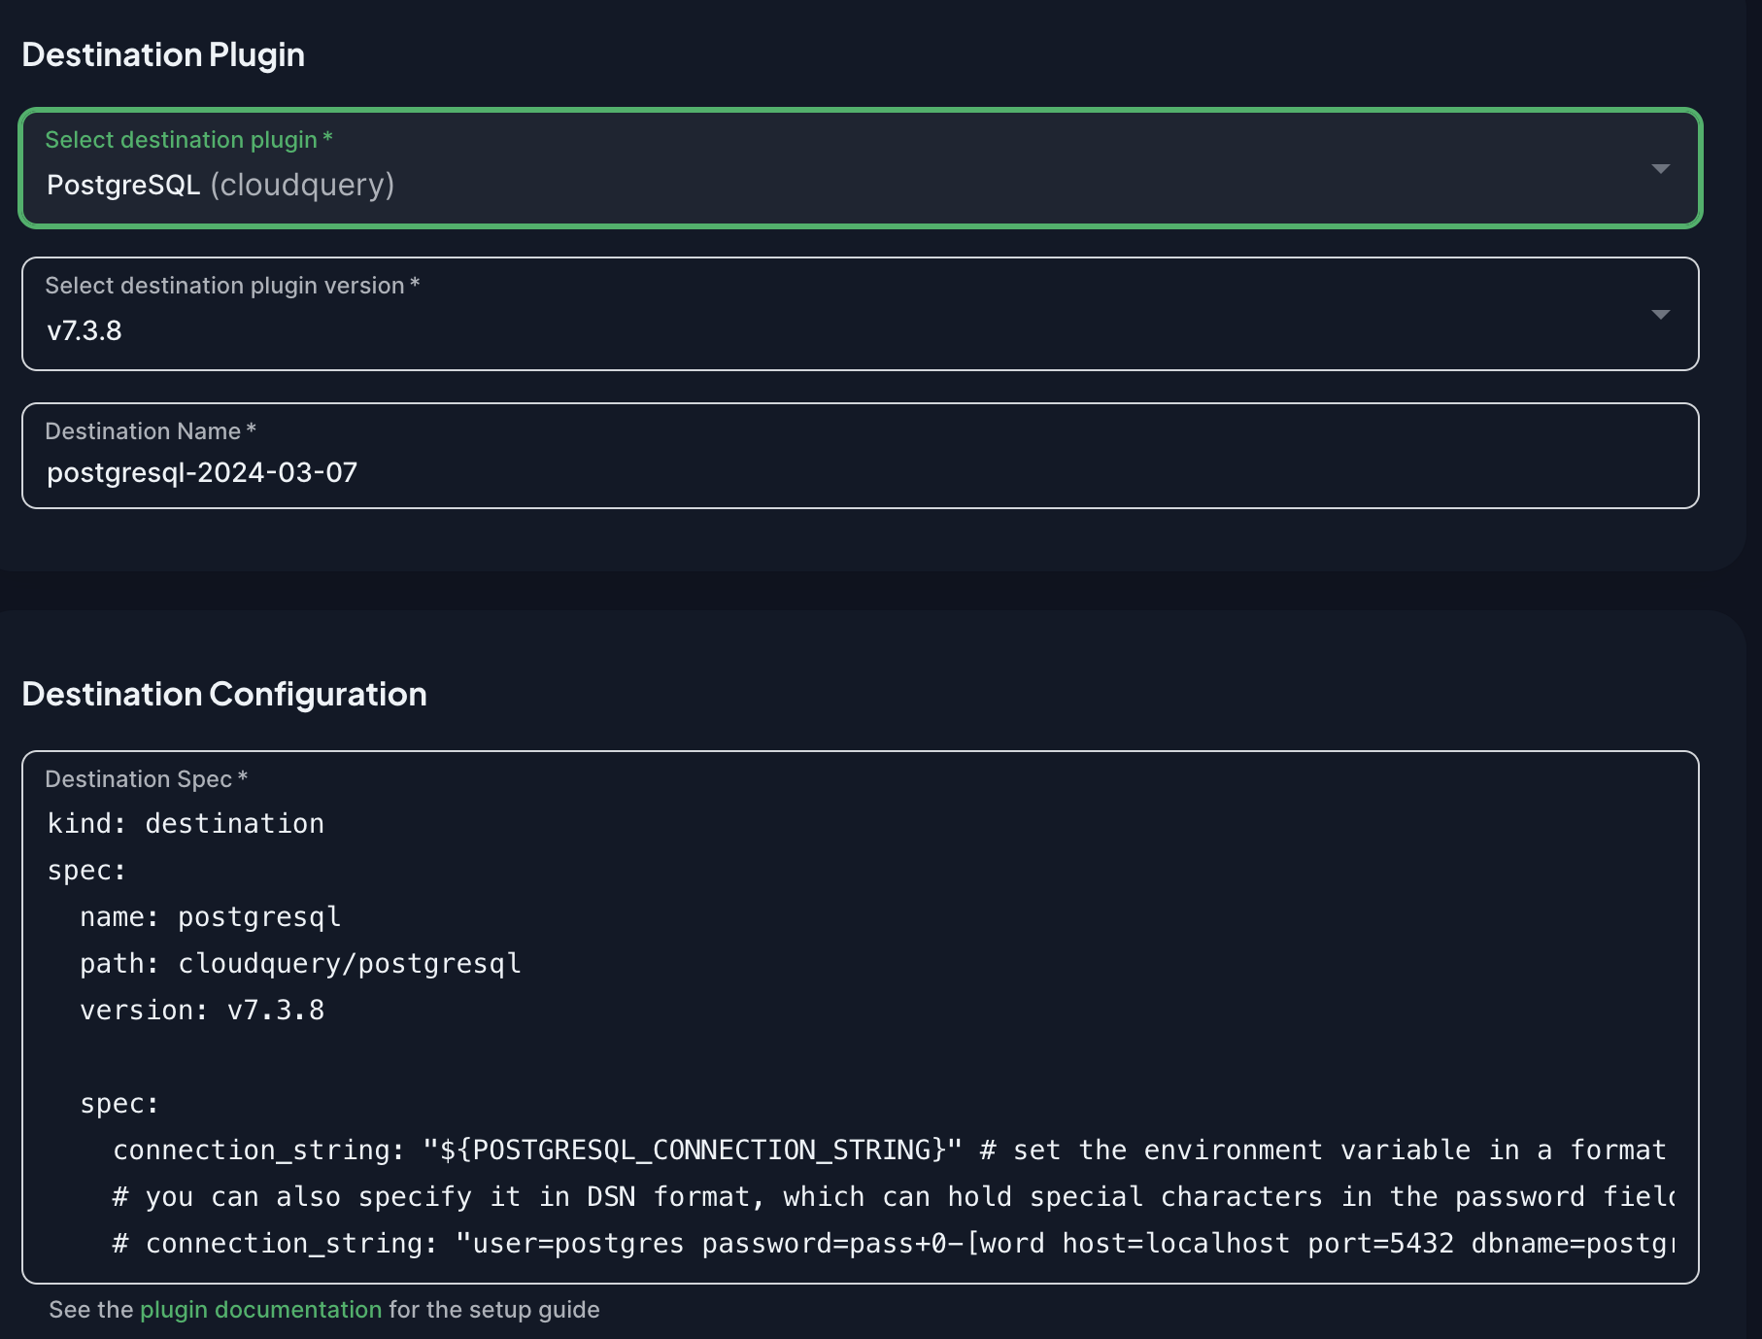Open the plugin documentation link

click(x=260, y=1310)
